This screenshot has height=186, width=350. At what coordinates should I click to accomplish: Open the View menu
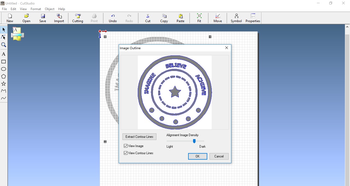23,9
